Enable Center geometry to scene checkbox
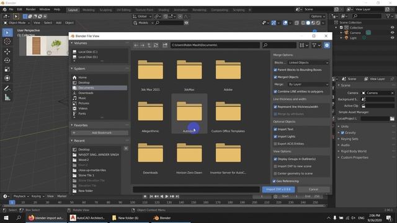 275,173
